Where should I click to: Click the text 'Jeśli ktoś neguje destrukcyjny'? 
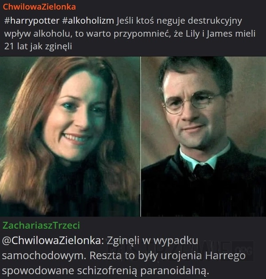coord(179,21)
